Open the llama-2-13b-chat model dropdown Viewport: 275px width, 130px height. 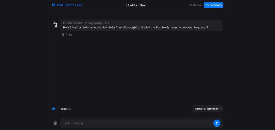tap(206, 109)
